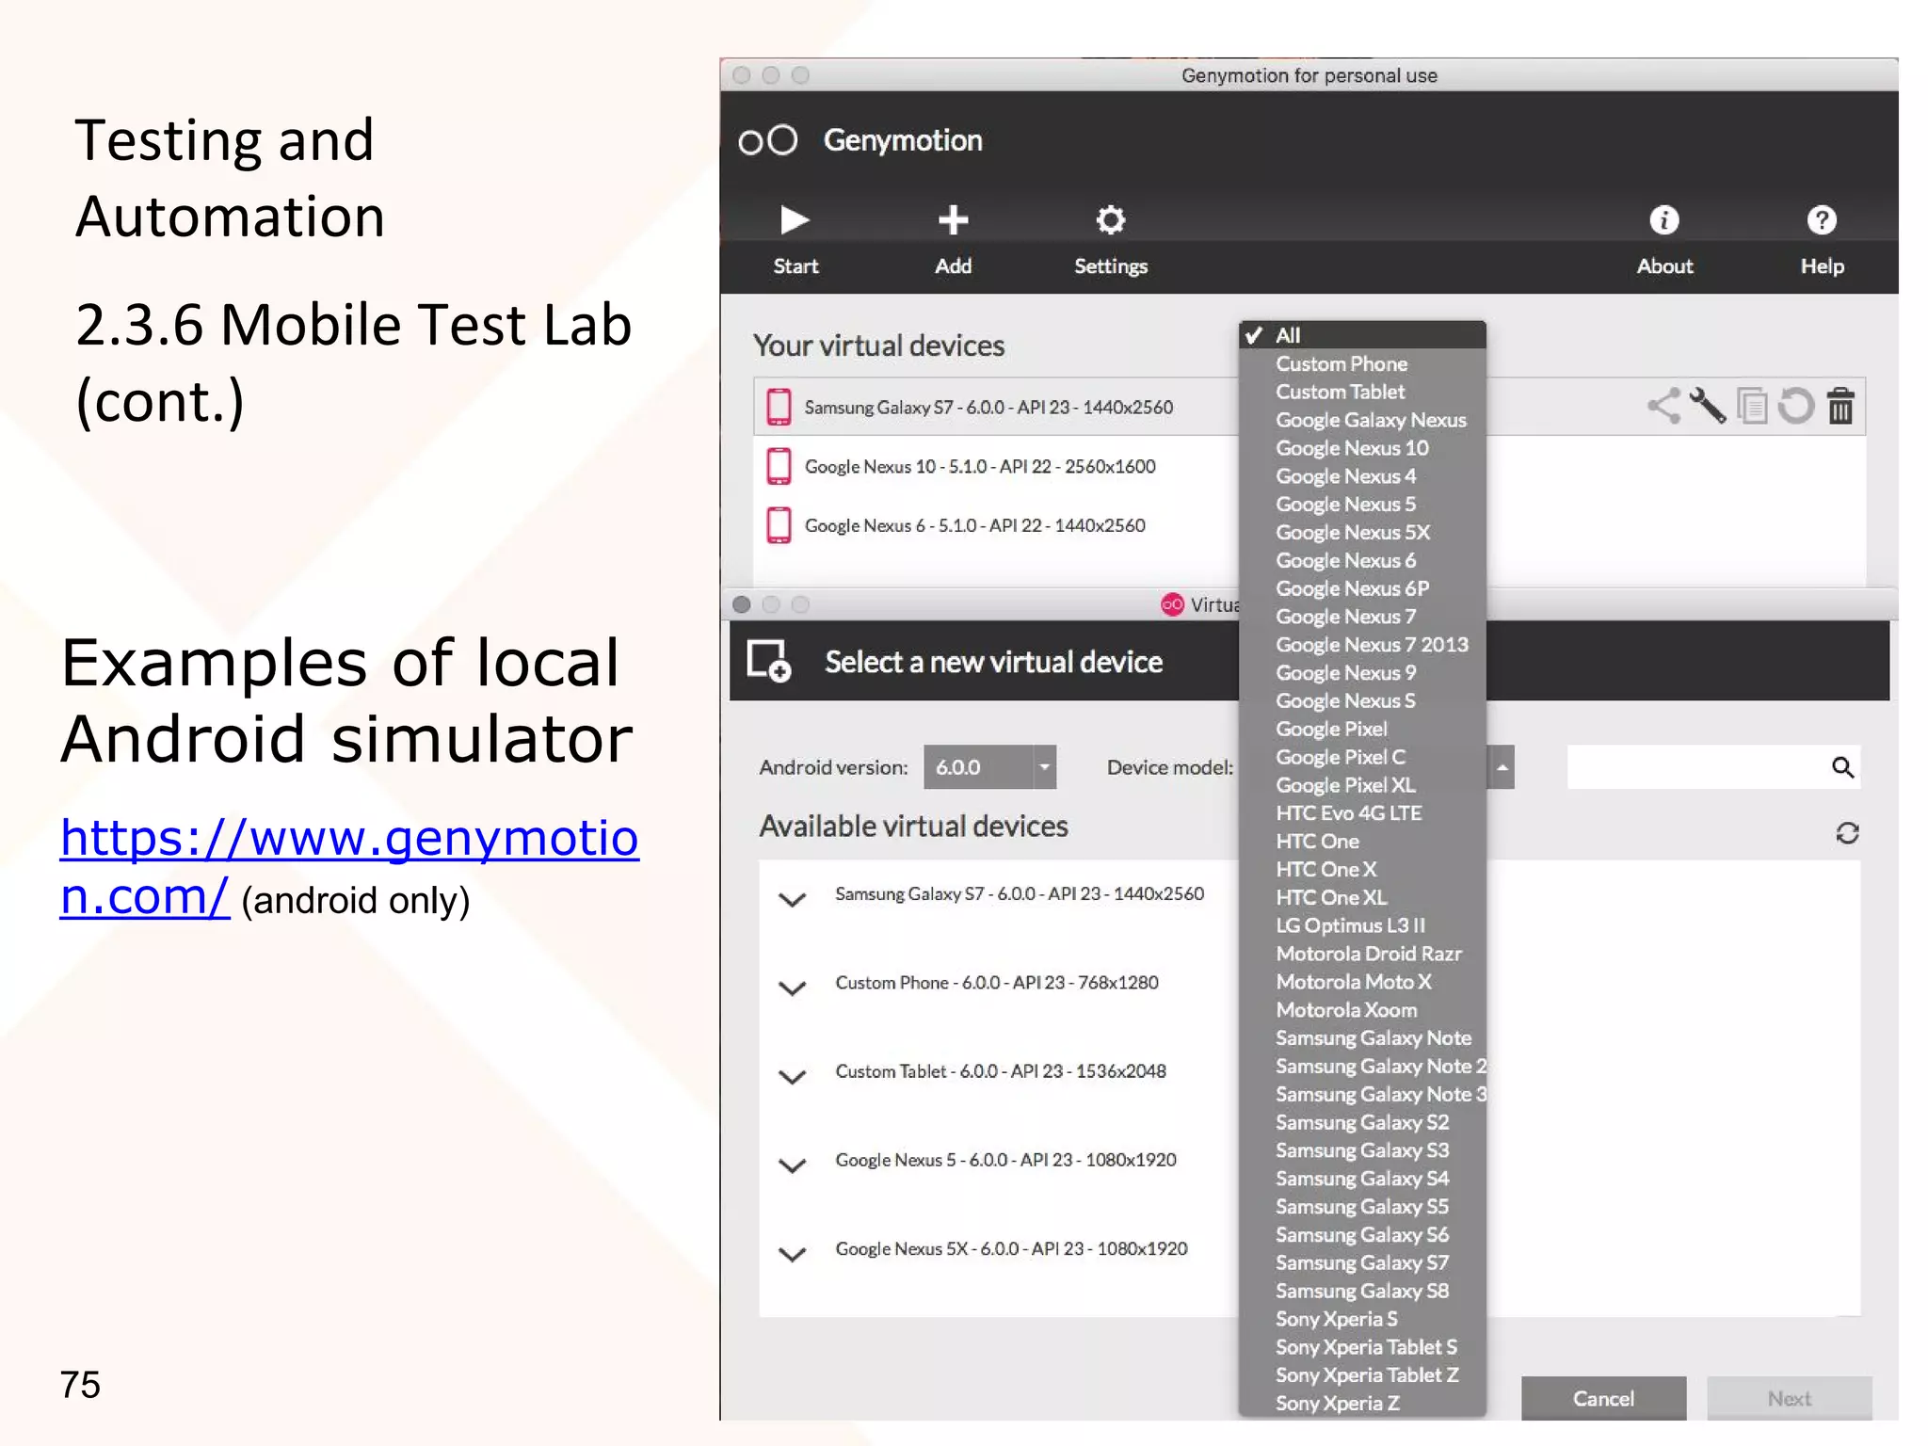Click the Next button
The height and width of the screenshot is (1446, 1928).
click(1790, 1399)
